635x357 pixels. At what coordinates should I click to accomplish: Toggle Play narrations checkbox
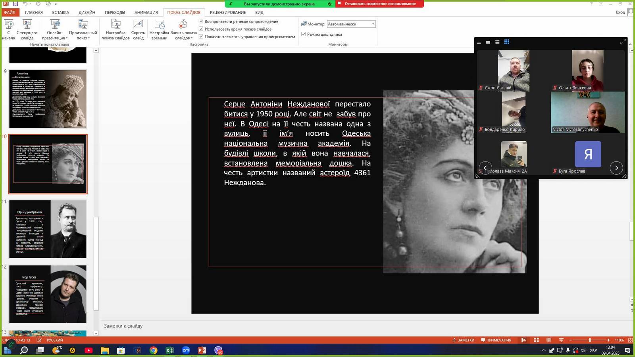(201, 21)
